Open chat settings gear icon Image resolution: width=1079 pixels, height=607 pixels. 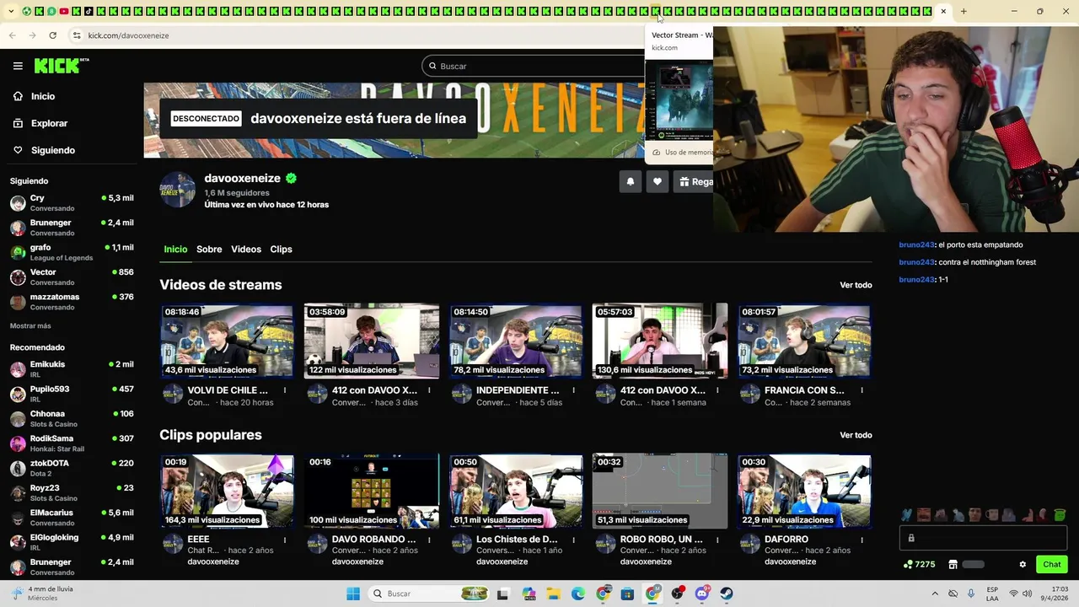tap(1023, 565)
